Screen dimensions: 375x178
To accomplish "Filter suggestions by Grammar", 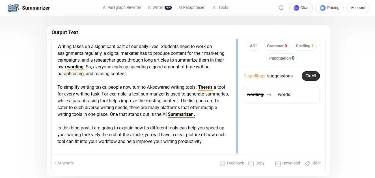I will [x=277, y=46].
